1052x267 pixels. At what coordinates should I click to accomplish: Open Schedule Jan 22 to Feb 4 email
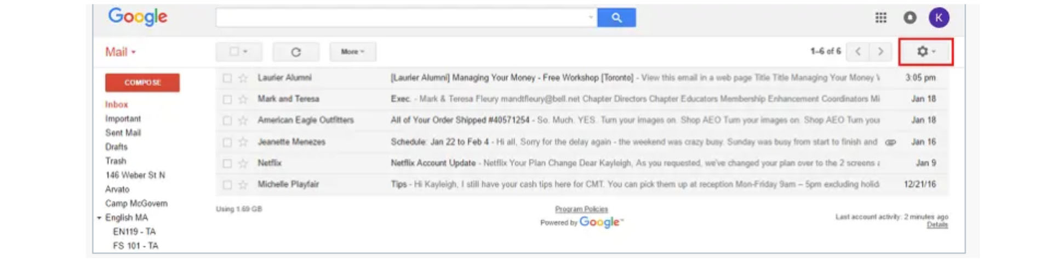click(439, 142)
